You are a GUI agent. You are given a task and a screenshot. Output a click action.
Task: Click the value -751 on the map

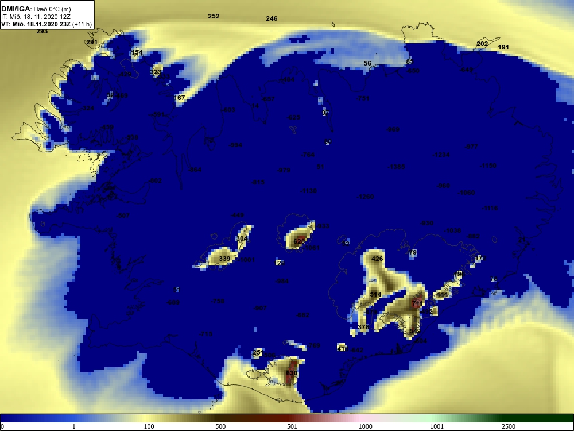[362, 98]
